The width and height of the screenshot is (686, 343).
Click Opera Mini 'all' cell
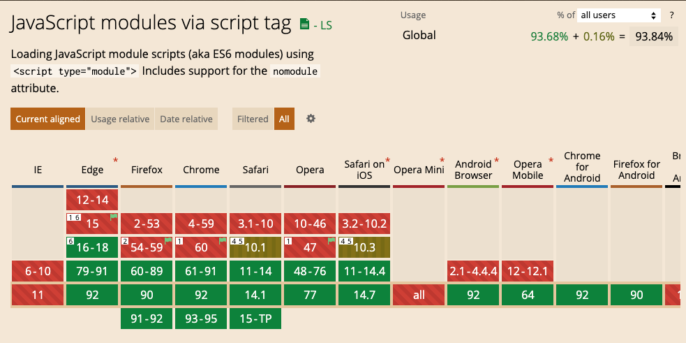[x=419, y=295]
